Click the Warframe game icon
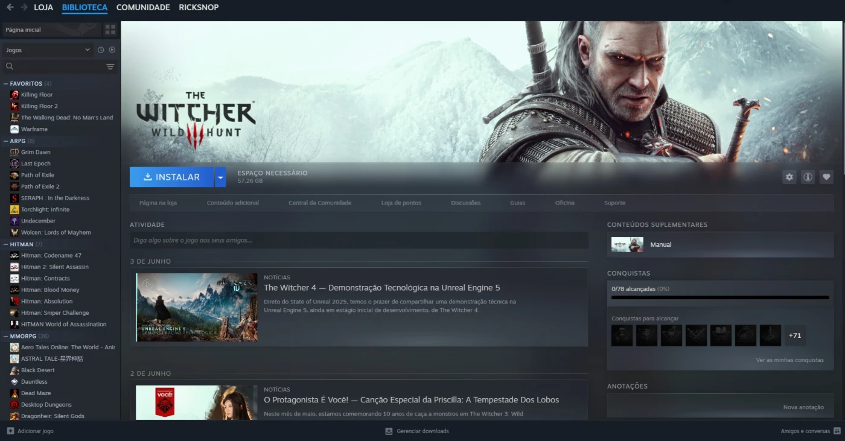Image resolution: width=845 pixels, height=441 pixels. (14, 129)
